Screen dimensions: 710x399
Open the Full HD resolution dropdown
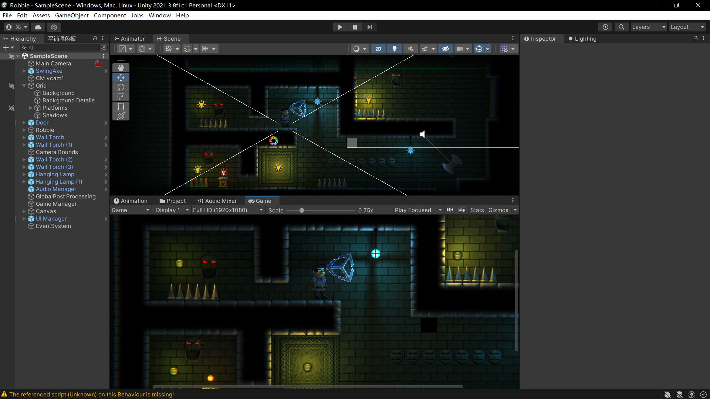[228, 210]
